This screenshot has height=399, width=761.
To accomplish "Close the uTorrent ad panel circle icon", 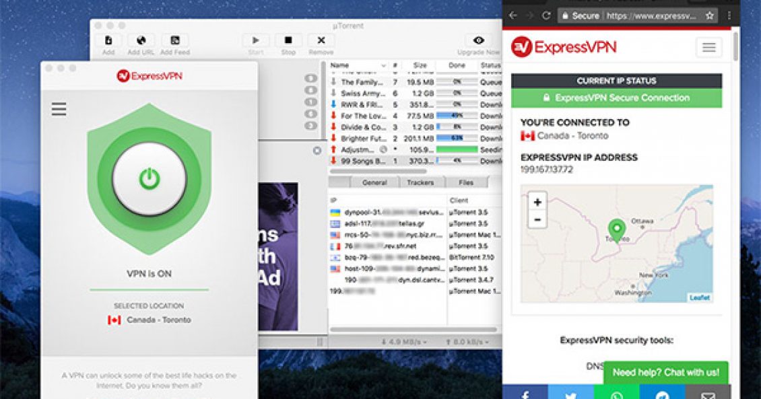I will (317, 151).
